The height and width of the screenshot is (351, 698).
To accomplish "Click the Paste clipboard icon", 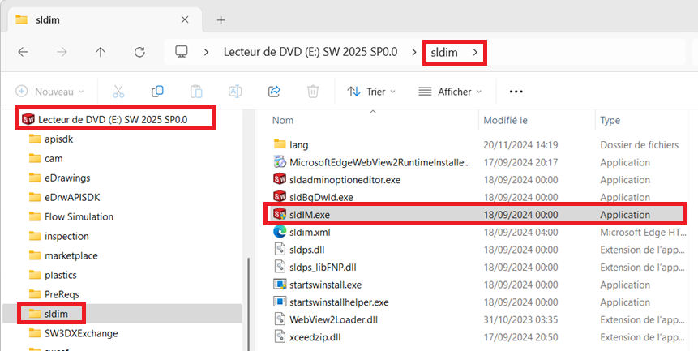I will [x=196, y=92].
